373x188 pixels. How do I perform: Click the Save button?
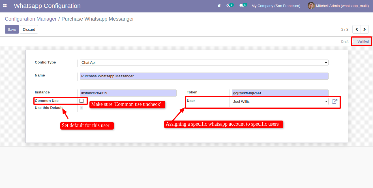click(12, 29)
